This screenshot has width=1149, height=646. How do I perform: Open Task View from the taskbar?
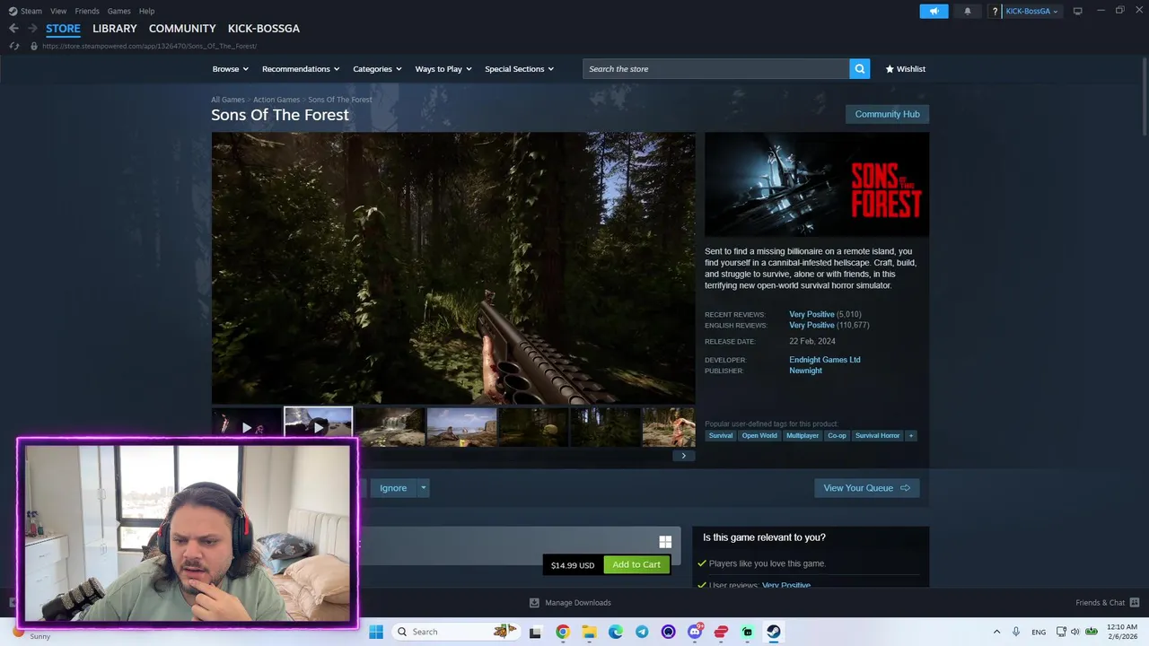(536, 632)
